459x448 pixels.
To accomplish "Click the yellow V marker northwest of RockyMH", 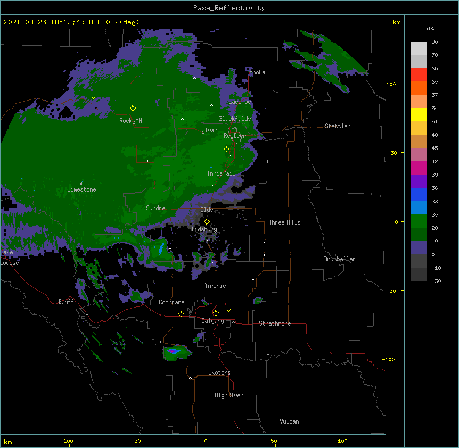I will pyautogui.click(x=93, y=98).
